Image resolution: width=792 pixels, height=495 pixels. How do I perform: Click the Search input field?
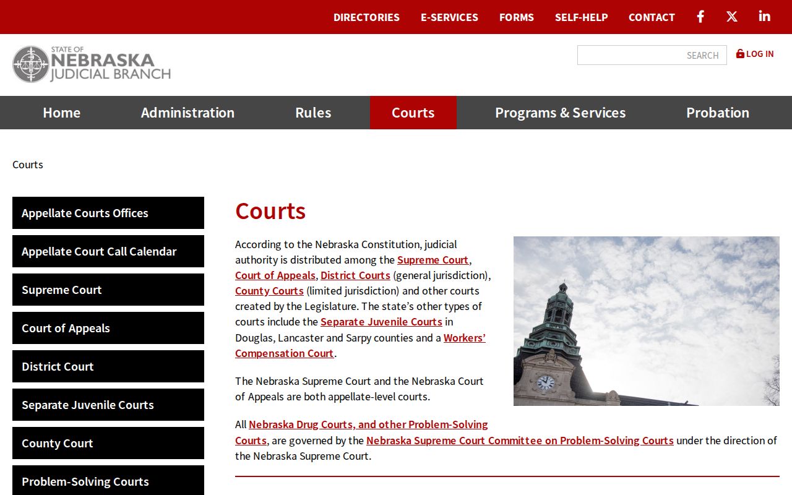point(652,55)
